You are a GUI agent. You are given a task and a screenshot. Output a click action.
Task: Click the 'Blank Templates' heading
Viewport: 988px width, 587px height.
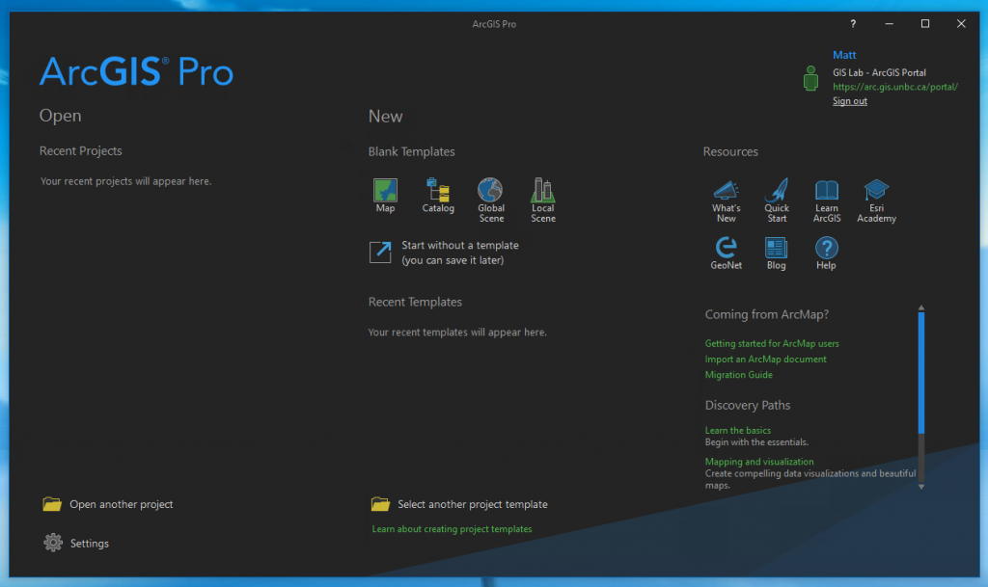click(411, 151)
